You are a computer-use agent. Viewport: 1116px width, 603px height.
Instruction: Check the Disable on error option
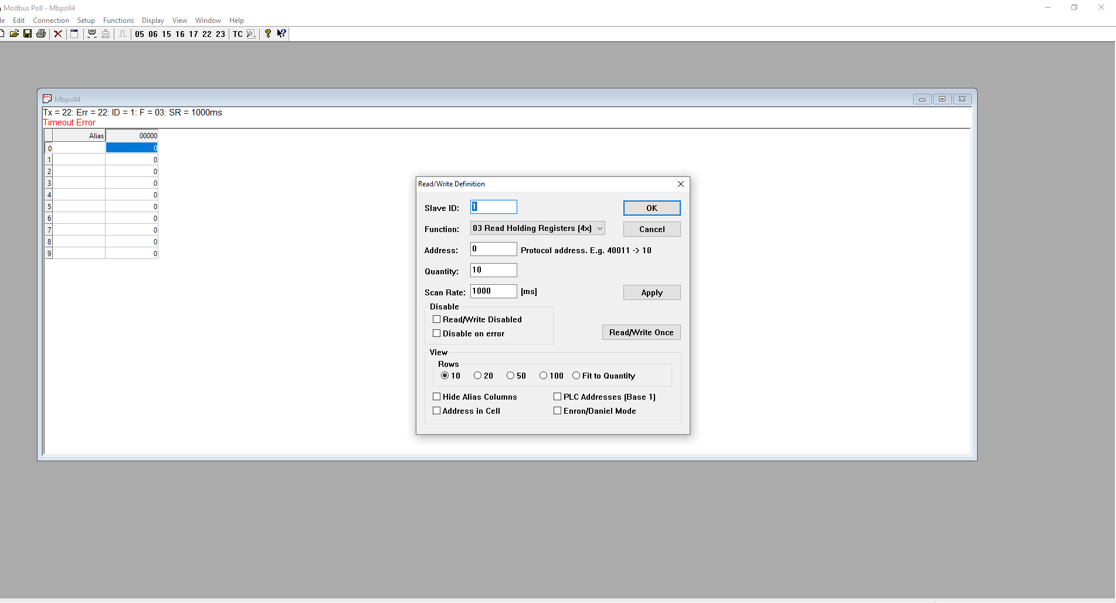tap(437, 333)
